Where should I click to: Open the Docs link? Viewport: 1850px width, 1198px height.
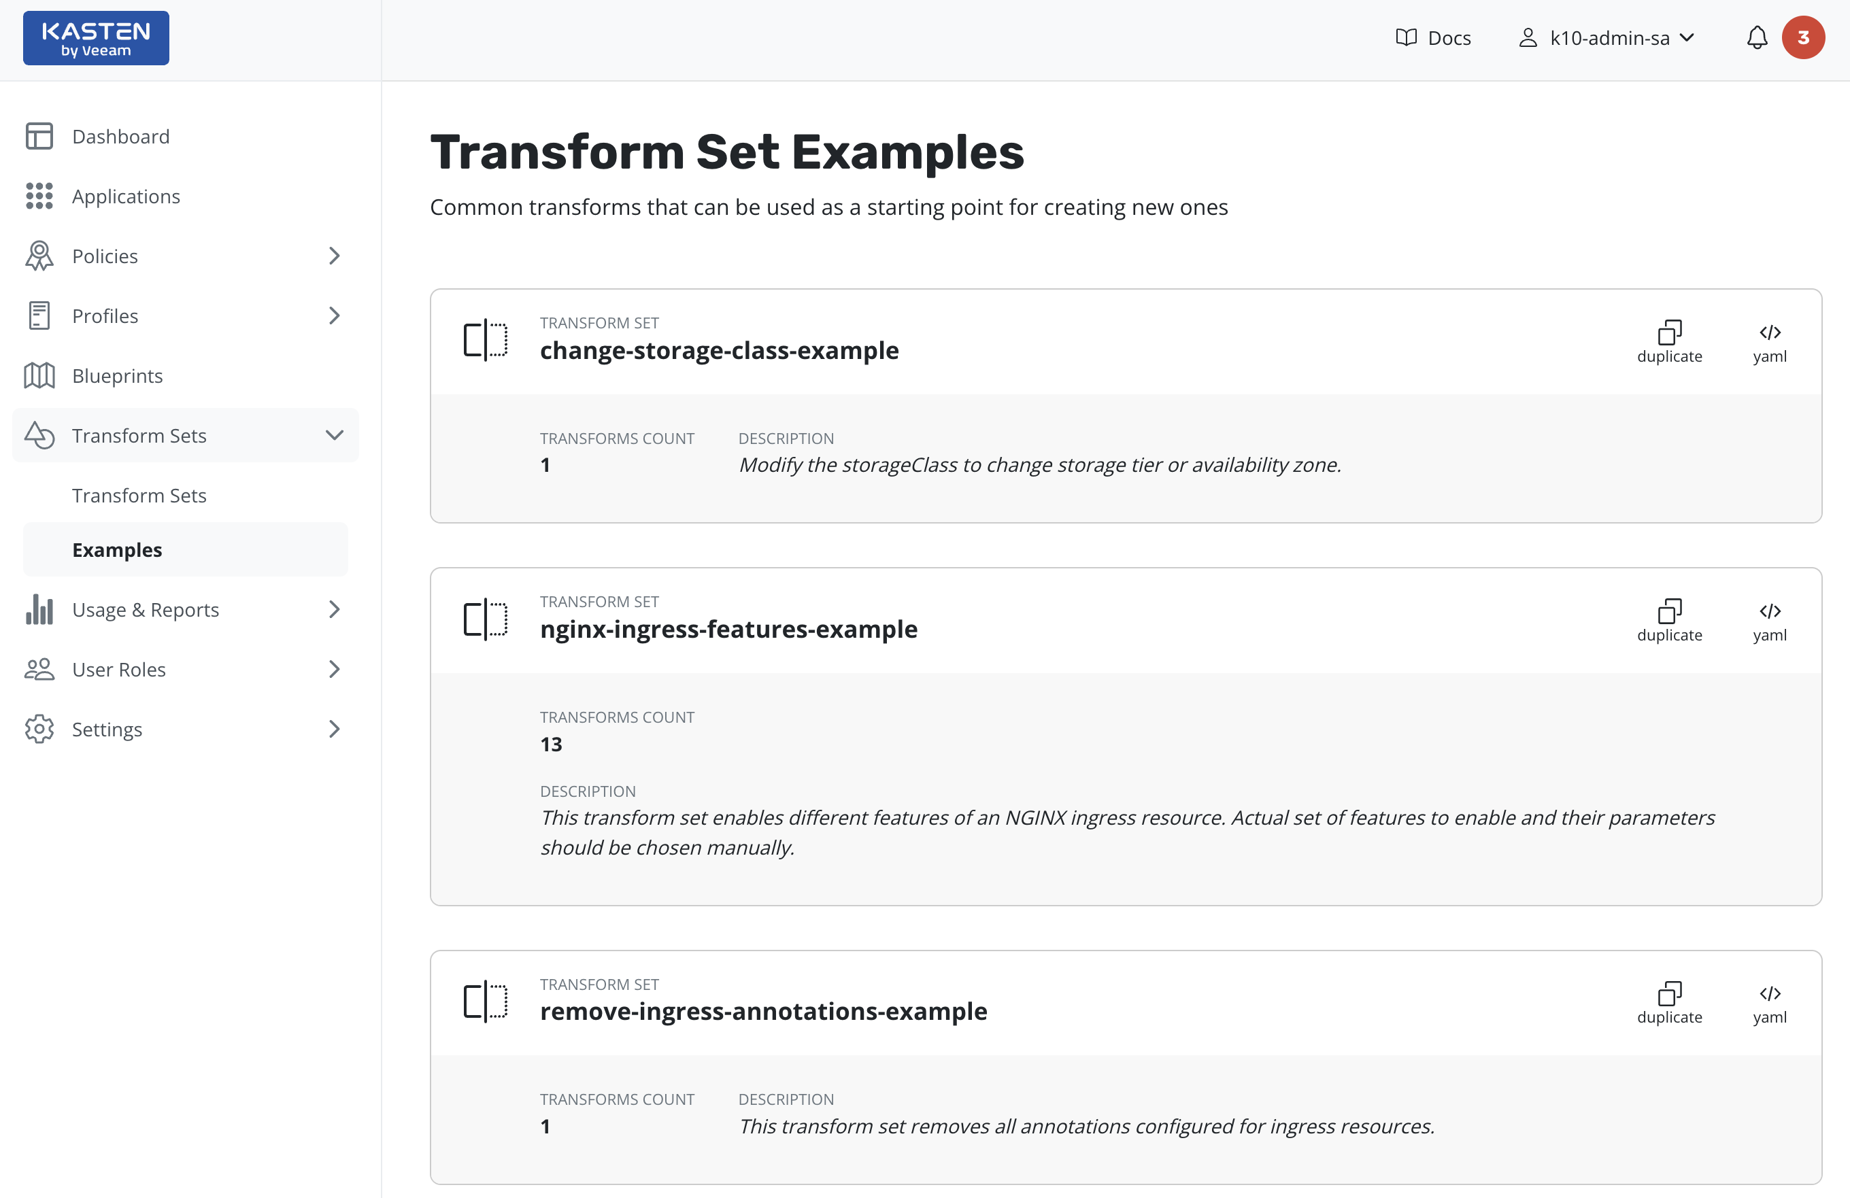(x=1433, y=38)
